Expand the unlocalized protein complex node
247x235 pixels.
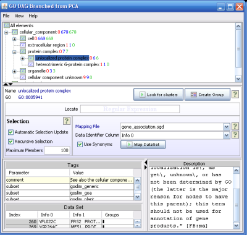(x=22, y=58)
